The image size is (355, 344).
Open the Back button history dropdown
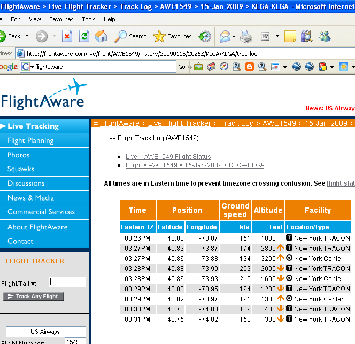tap(27, 36)
